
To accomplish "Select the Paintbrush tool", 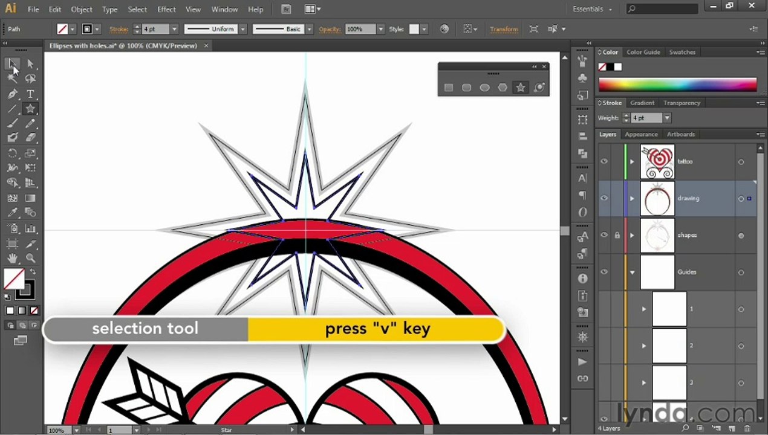I will [12, 123].
